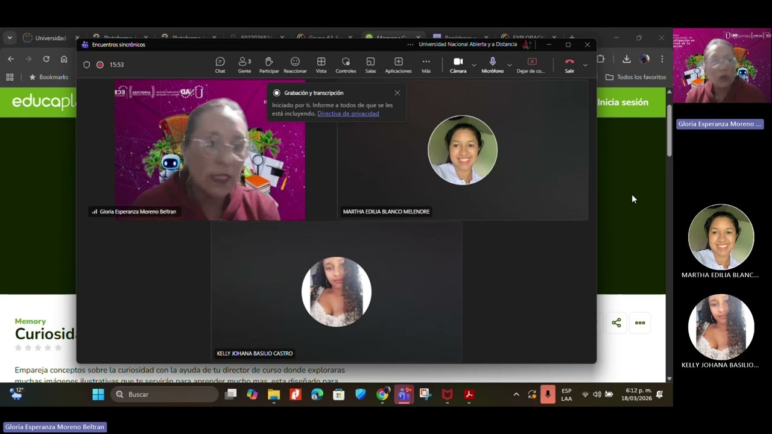The image size is (772, 434).
Task: Open Educaplay activity more options ellipsis
Action: [x=640, y=323]
